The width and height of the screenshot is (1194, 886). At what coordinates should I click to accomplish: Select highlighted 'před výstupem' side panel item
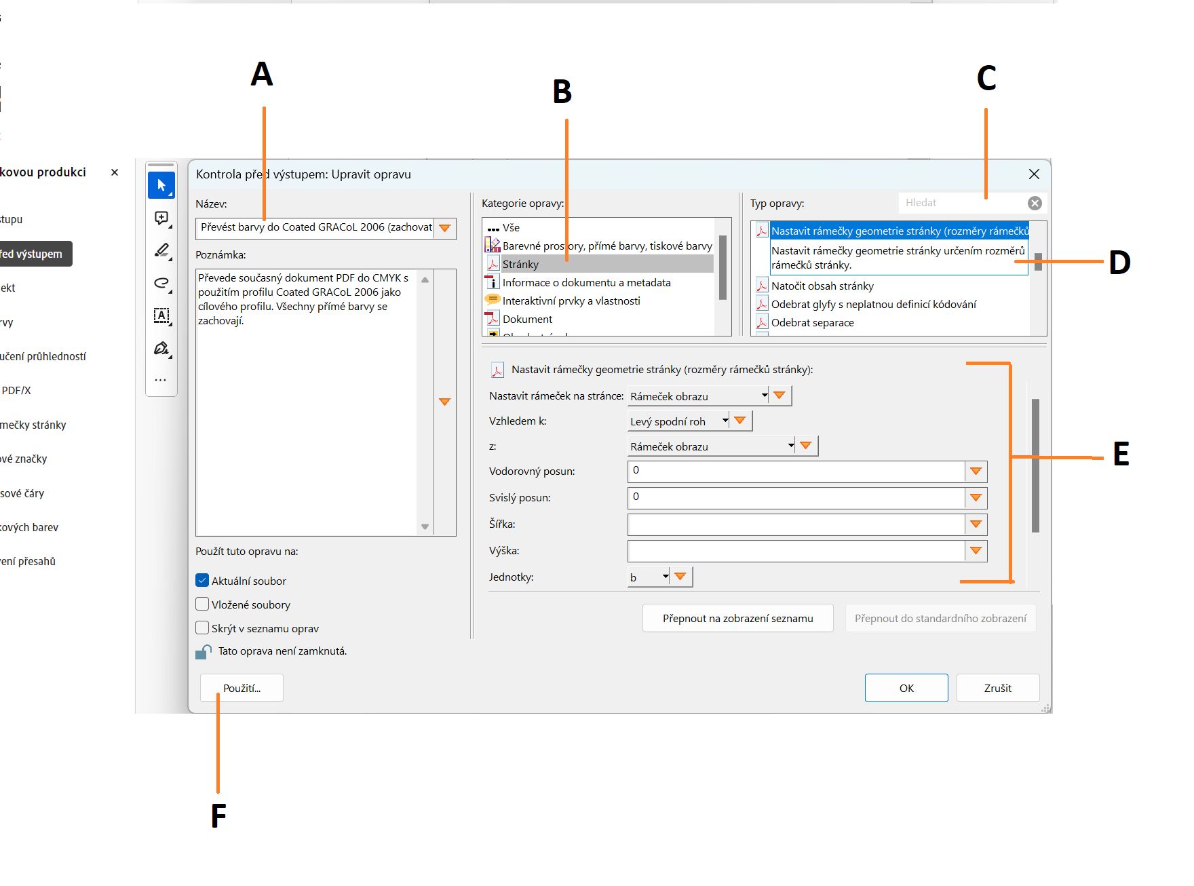click(x=35, y=254)
